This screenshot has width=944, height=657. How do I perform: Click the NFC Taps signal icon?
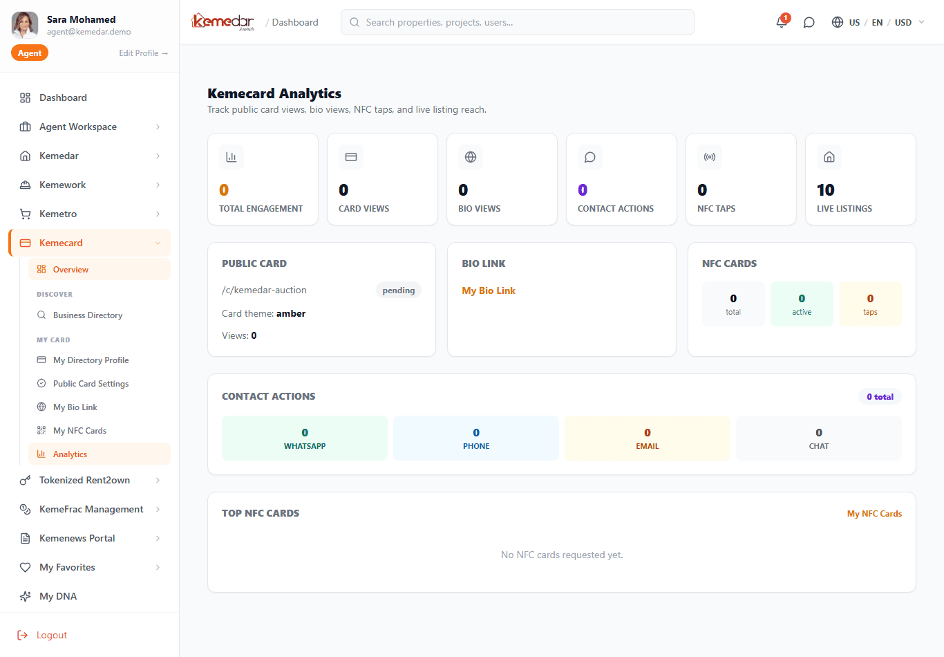(710, 157)
